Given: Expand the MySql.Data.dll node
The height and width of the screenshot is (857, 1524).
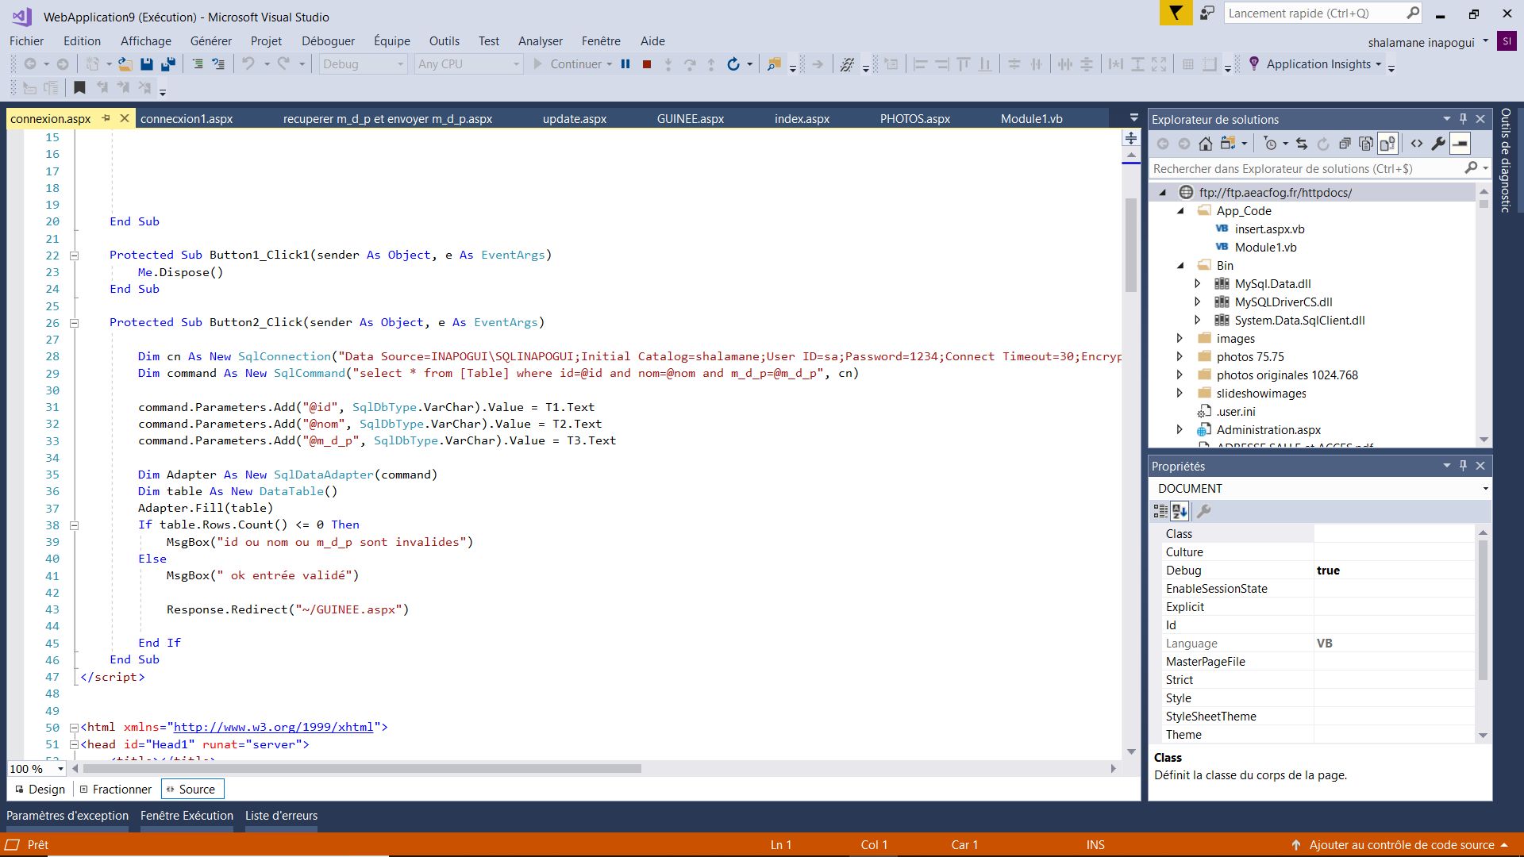Looking at the screenshot, I should [1197, 284].
